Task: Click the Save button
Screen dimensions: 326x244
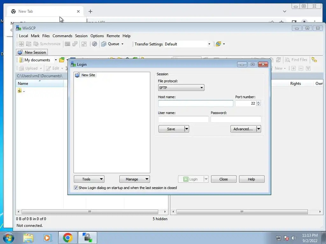Action: tap(172, 129)
